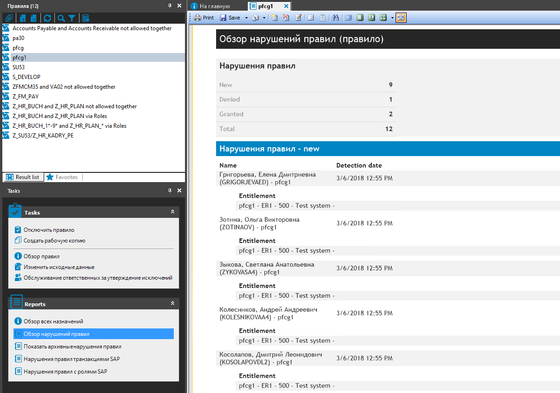Switch to the На главную tab
This screenshot has height=393, width=560.
click(x=211, y=6)
